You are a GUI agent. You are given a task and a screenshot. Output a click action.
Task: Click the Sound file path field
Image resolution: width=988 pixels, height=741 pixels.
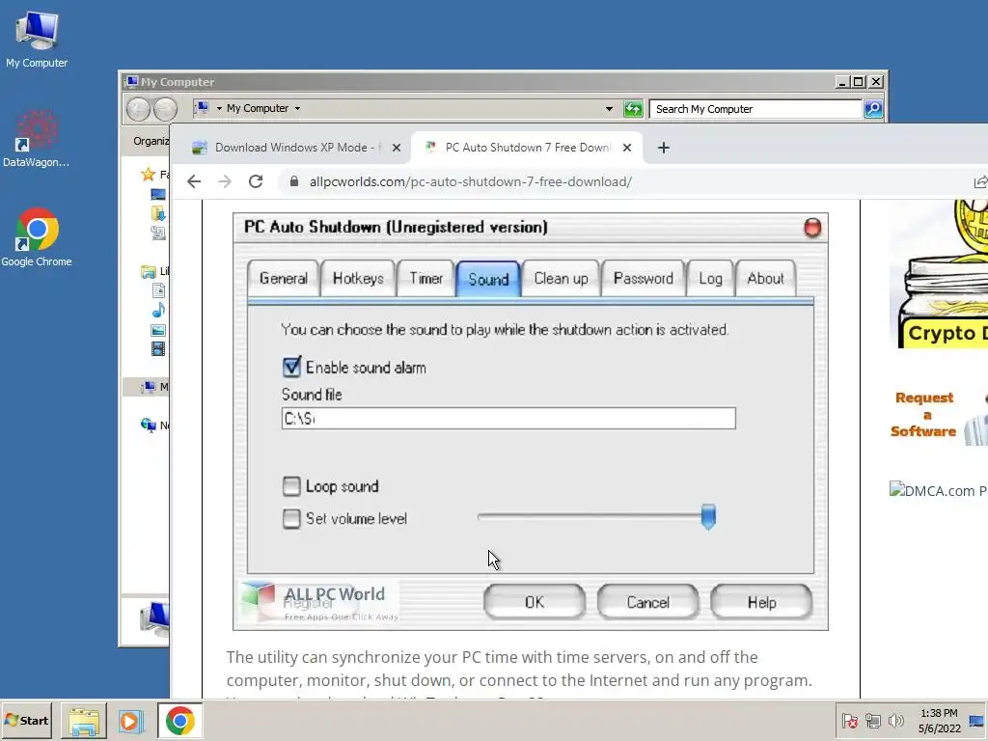[x=508, y=419]
